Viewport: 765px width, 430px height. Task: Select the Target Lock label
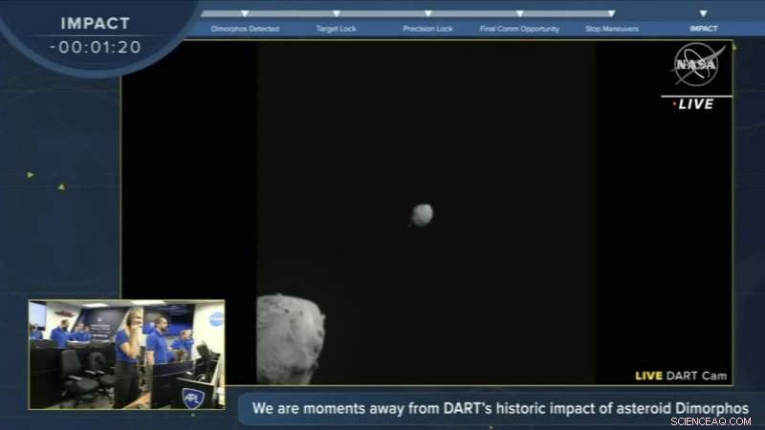point(337,29)
